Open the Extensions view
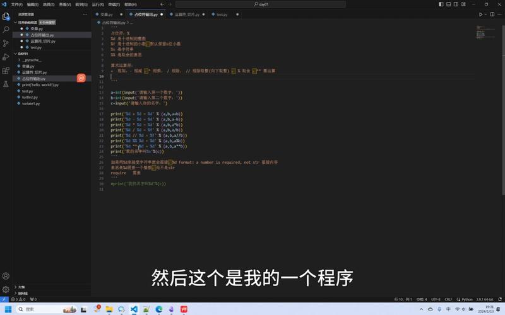 tap(6, 71)
